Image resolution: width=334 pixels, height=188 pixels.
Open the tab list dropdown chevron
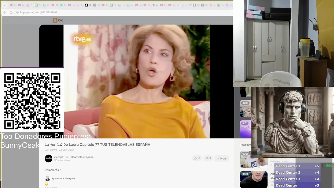pos(5,5)
